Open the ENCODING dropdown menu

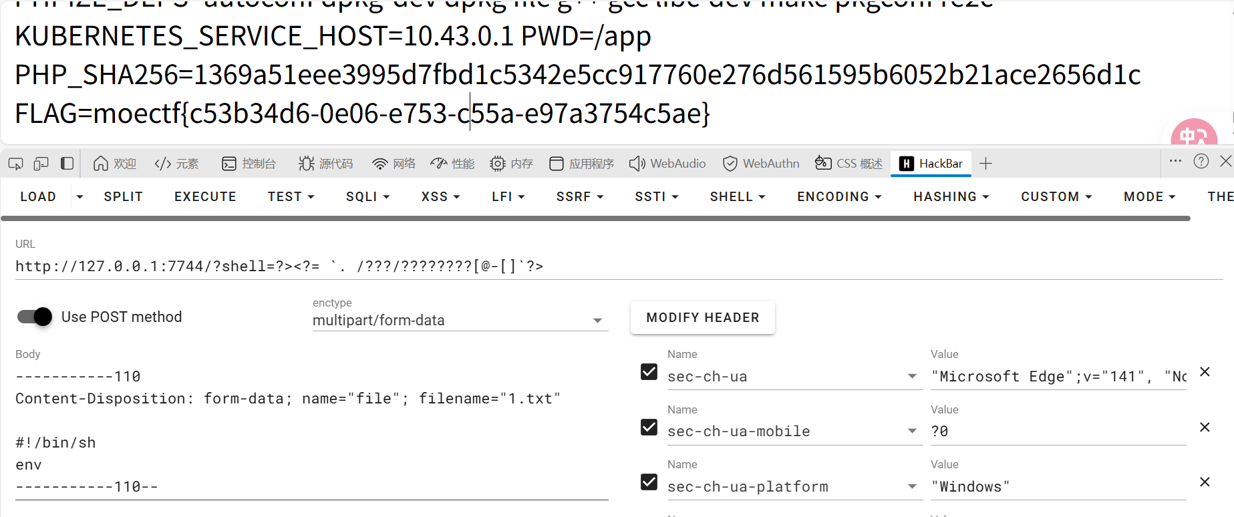(839, 196)
